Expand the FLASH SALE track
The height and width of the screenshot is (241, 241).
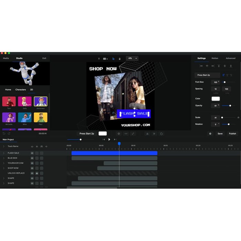click(4, 153)
